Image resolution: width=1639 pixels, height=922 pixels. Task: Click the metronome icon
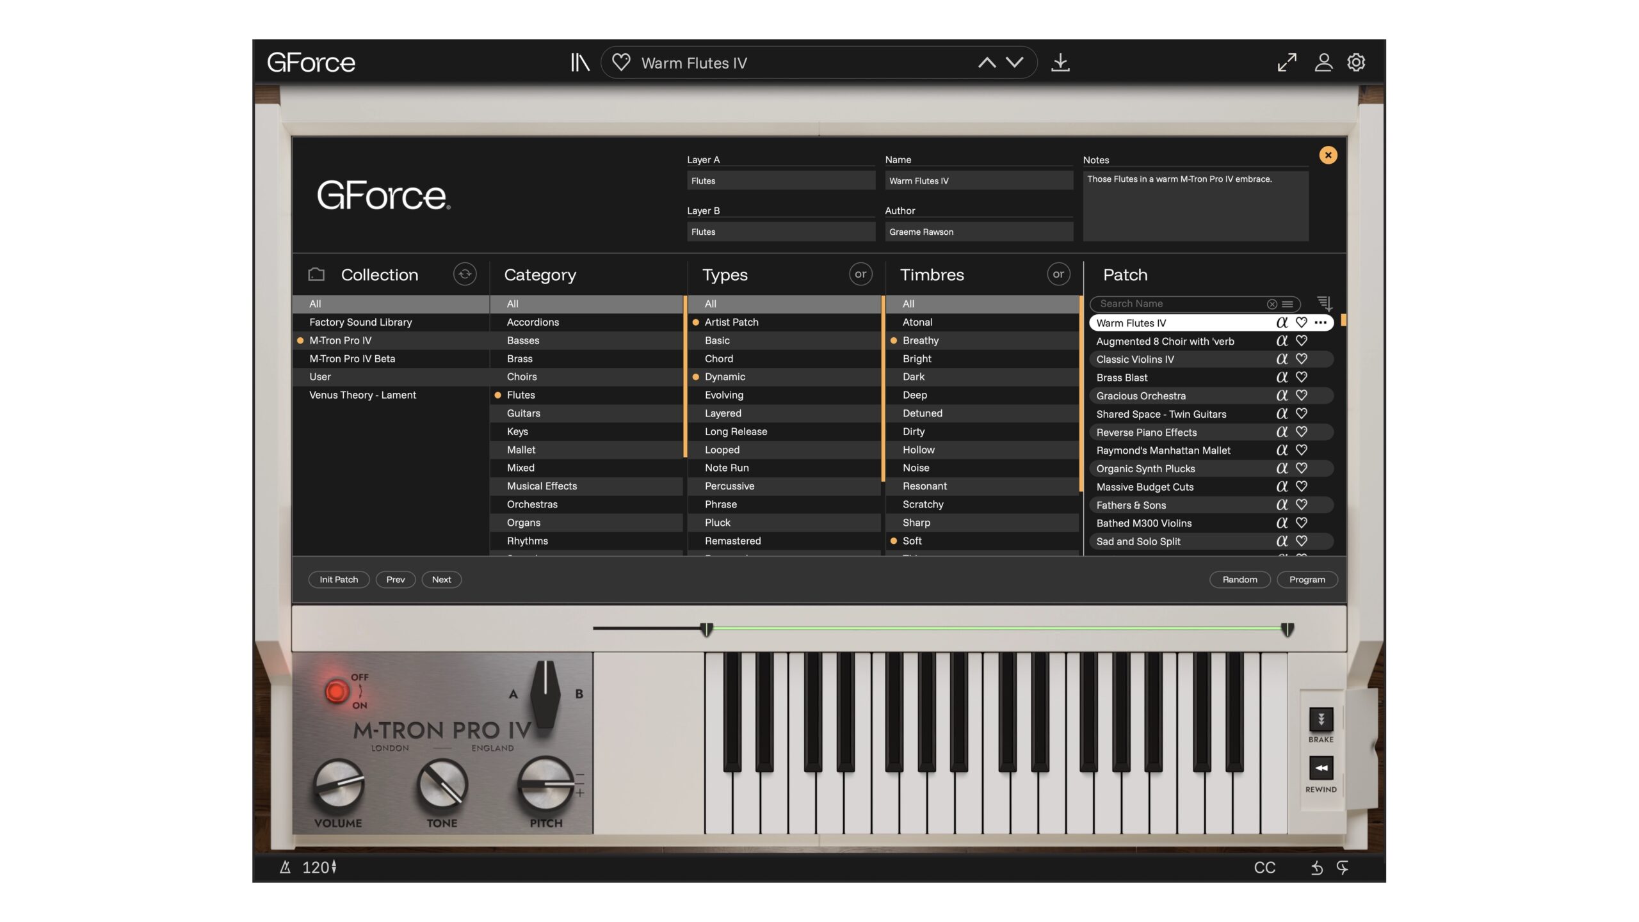(286, 867)
